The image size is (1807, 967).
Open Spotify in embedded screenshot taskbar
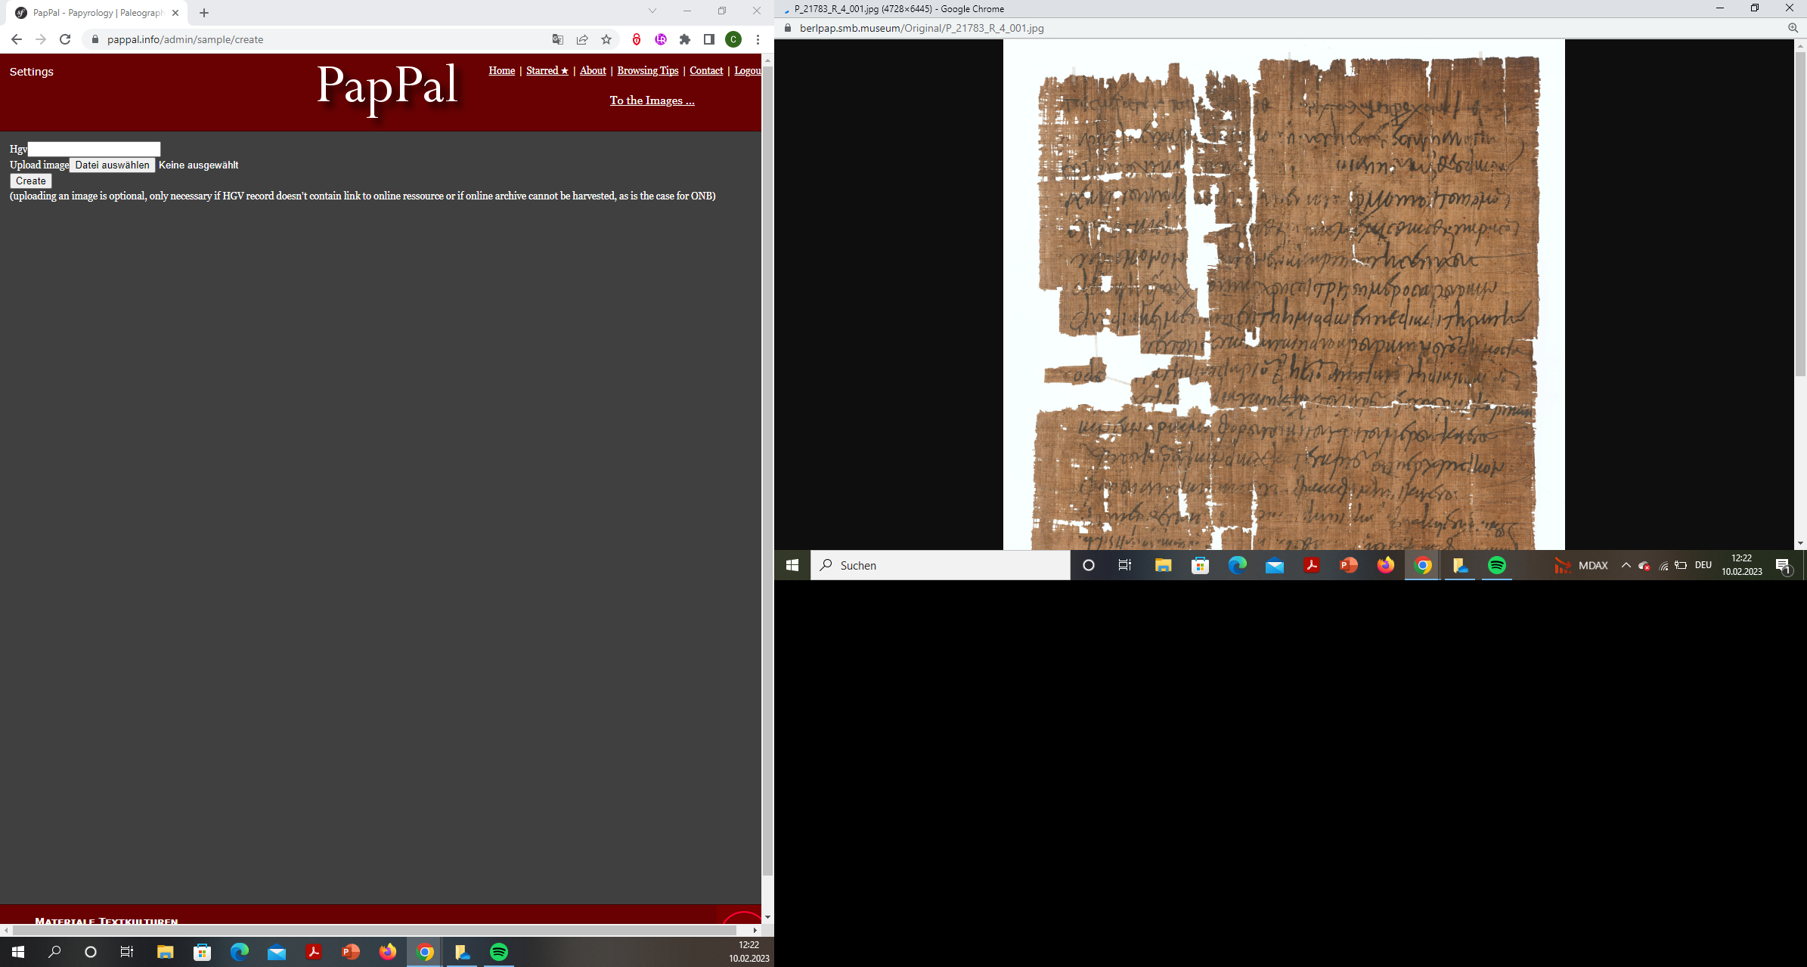click(1497, 565)
